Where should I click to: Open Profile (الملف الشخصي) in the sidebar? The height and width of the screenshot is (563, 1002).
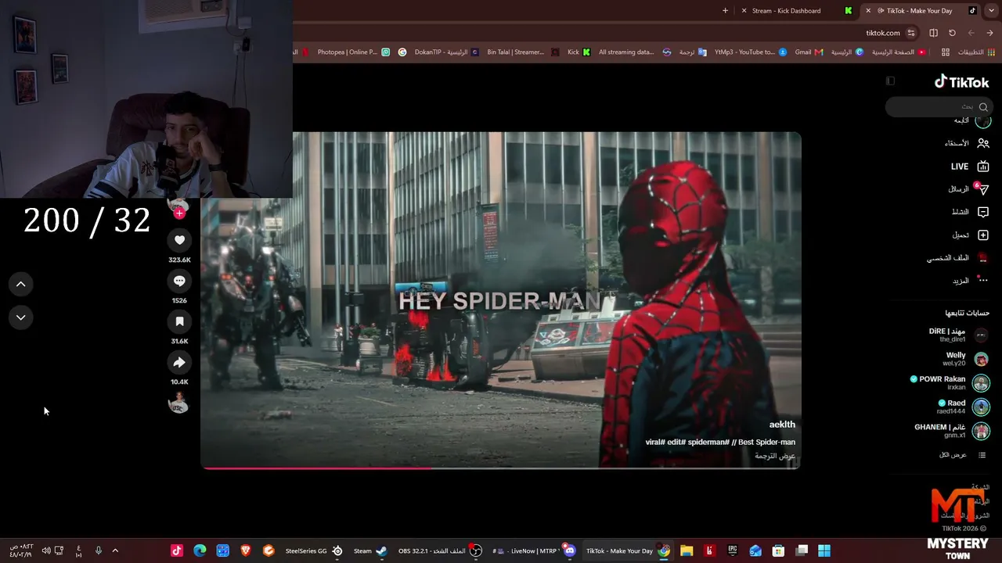point(957,258)
